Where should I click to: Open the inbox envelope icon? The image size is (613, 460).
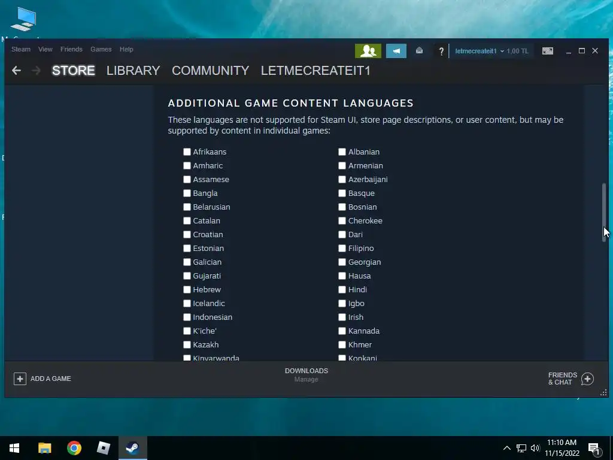(x=419, y=50)
